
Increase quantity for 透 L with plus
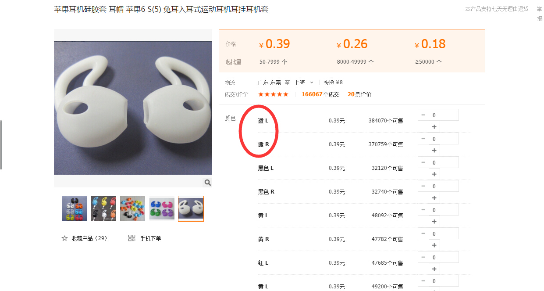[x=434, y=127]
